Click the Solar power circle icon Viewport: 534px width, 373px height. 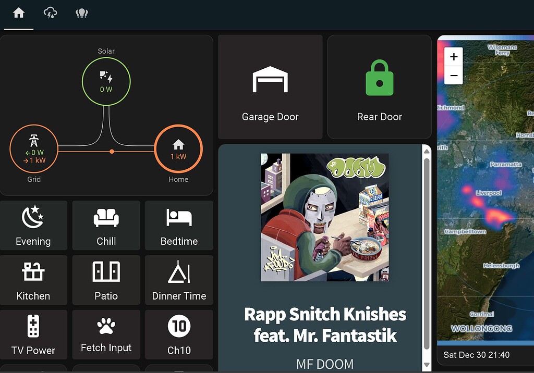(x=106, y=80)
